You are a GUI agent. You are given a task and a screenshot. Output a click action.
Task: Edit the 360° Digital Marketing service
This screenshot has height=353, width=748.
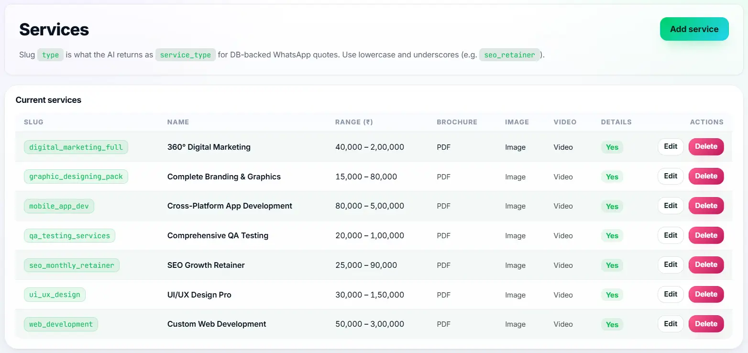coord(671,147)
